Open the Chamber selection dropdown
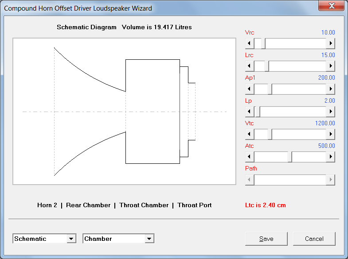This screenshot has height=259, width=348. pos(118,239)
